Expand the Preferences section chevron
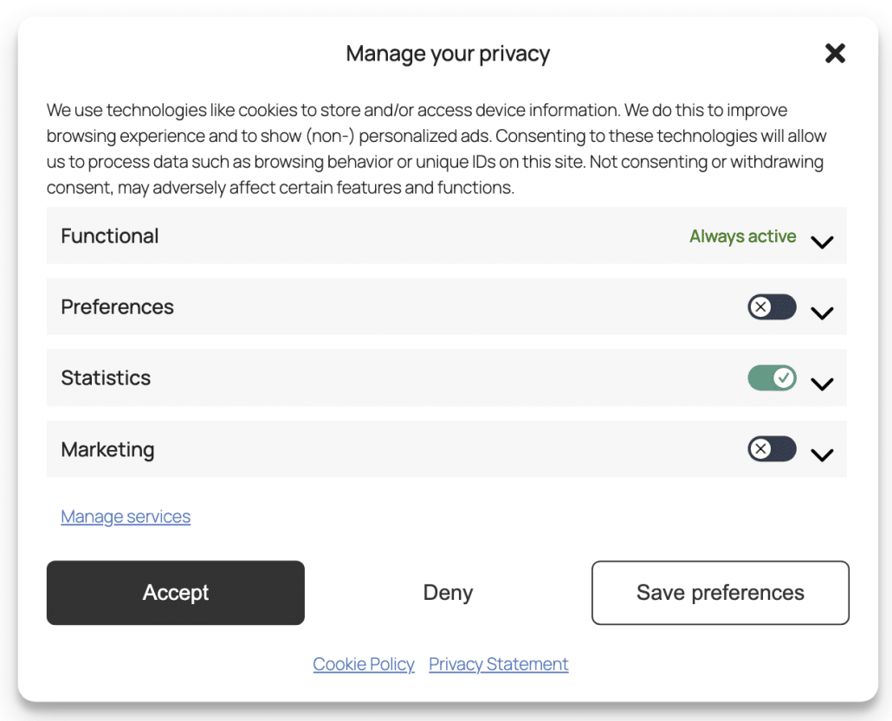Screen dimensions: 892x721 point(822,312)
